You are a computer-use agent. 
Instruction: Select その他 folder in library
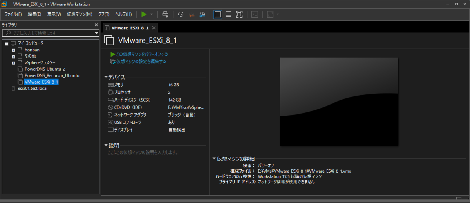[30, 56]
